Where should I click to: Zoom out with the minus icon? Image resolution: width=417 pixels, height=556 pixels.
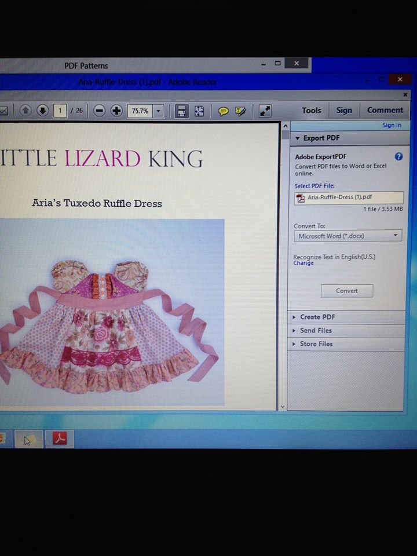tap(100, 111)
